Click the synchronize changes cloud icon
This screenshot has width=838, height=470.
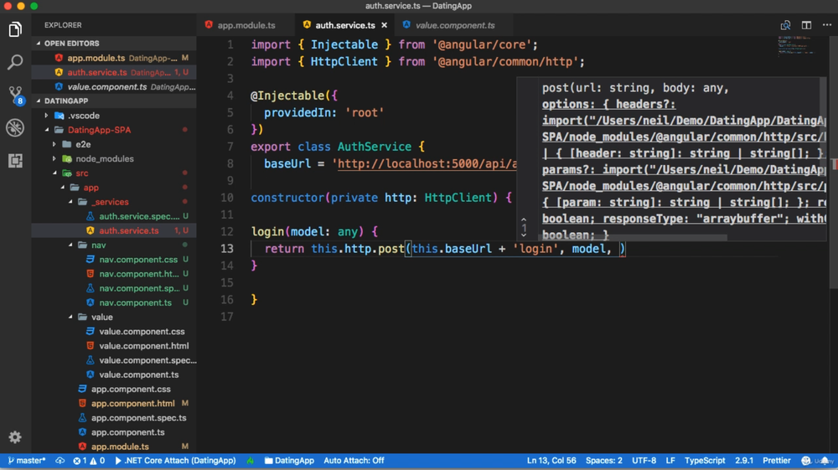(x=59, y=461)
